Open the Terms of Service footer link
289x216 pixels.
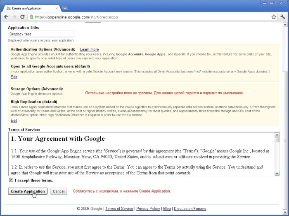coord(119,209)
